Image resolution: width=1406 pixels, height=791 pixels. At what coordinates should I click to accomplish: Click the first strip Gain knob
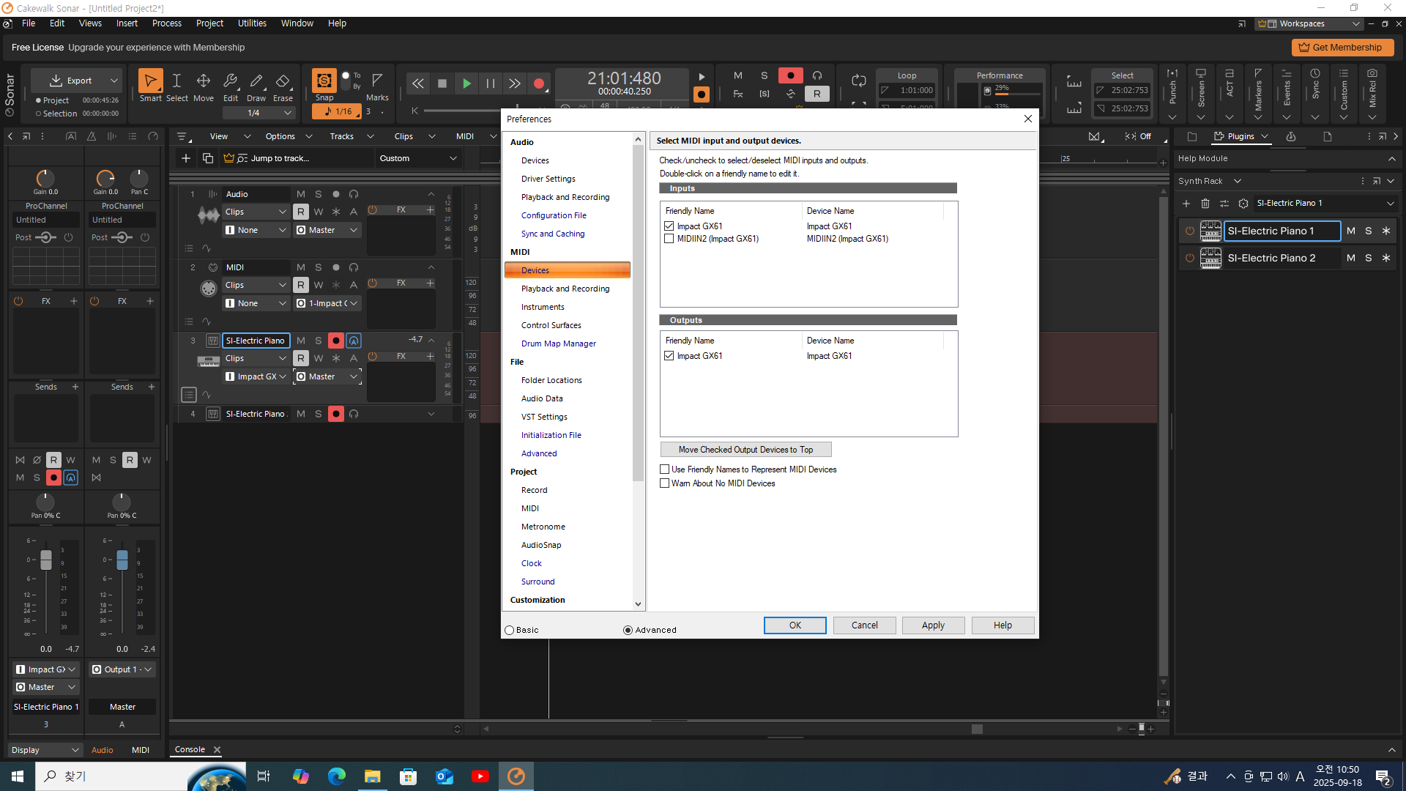pyautogui.click(x=45, y=178)
